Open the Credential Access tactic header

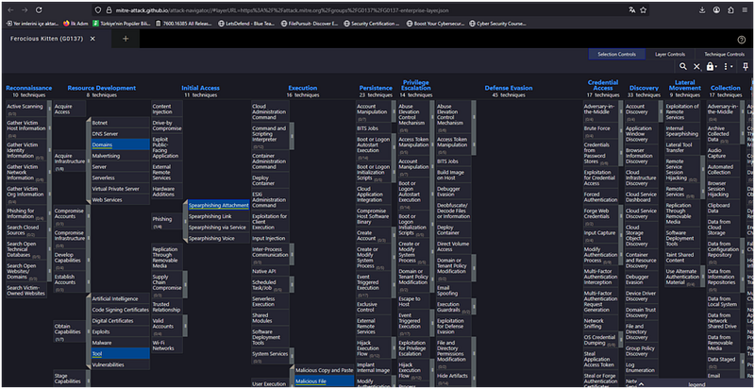[x=603, y=85]
